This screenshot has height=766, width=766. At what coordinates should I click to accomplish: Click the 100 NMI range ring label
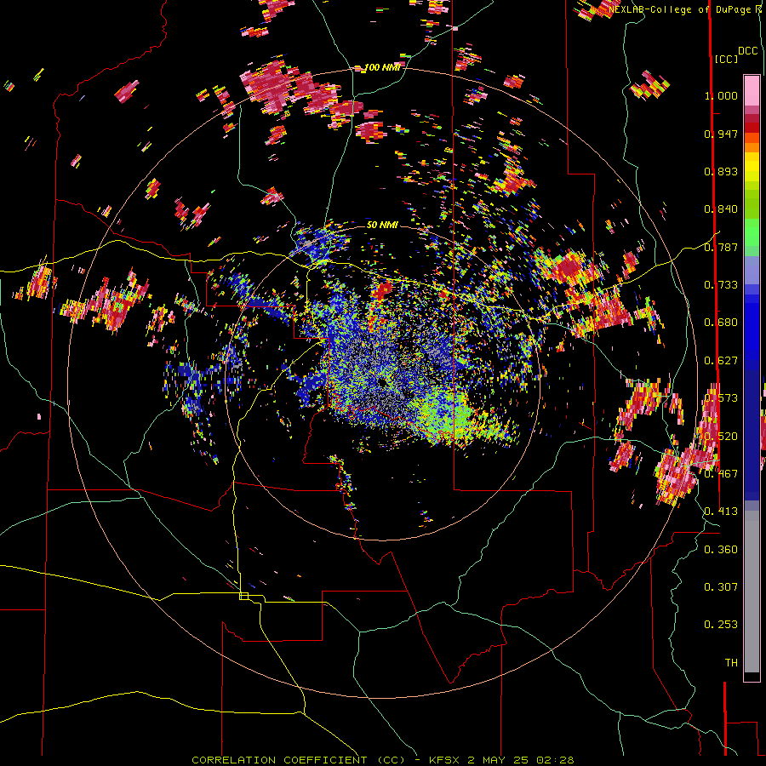[x=382, y=67]
